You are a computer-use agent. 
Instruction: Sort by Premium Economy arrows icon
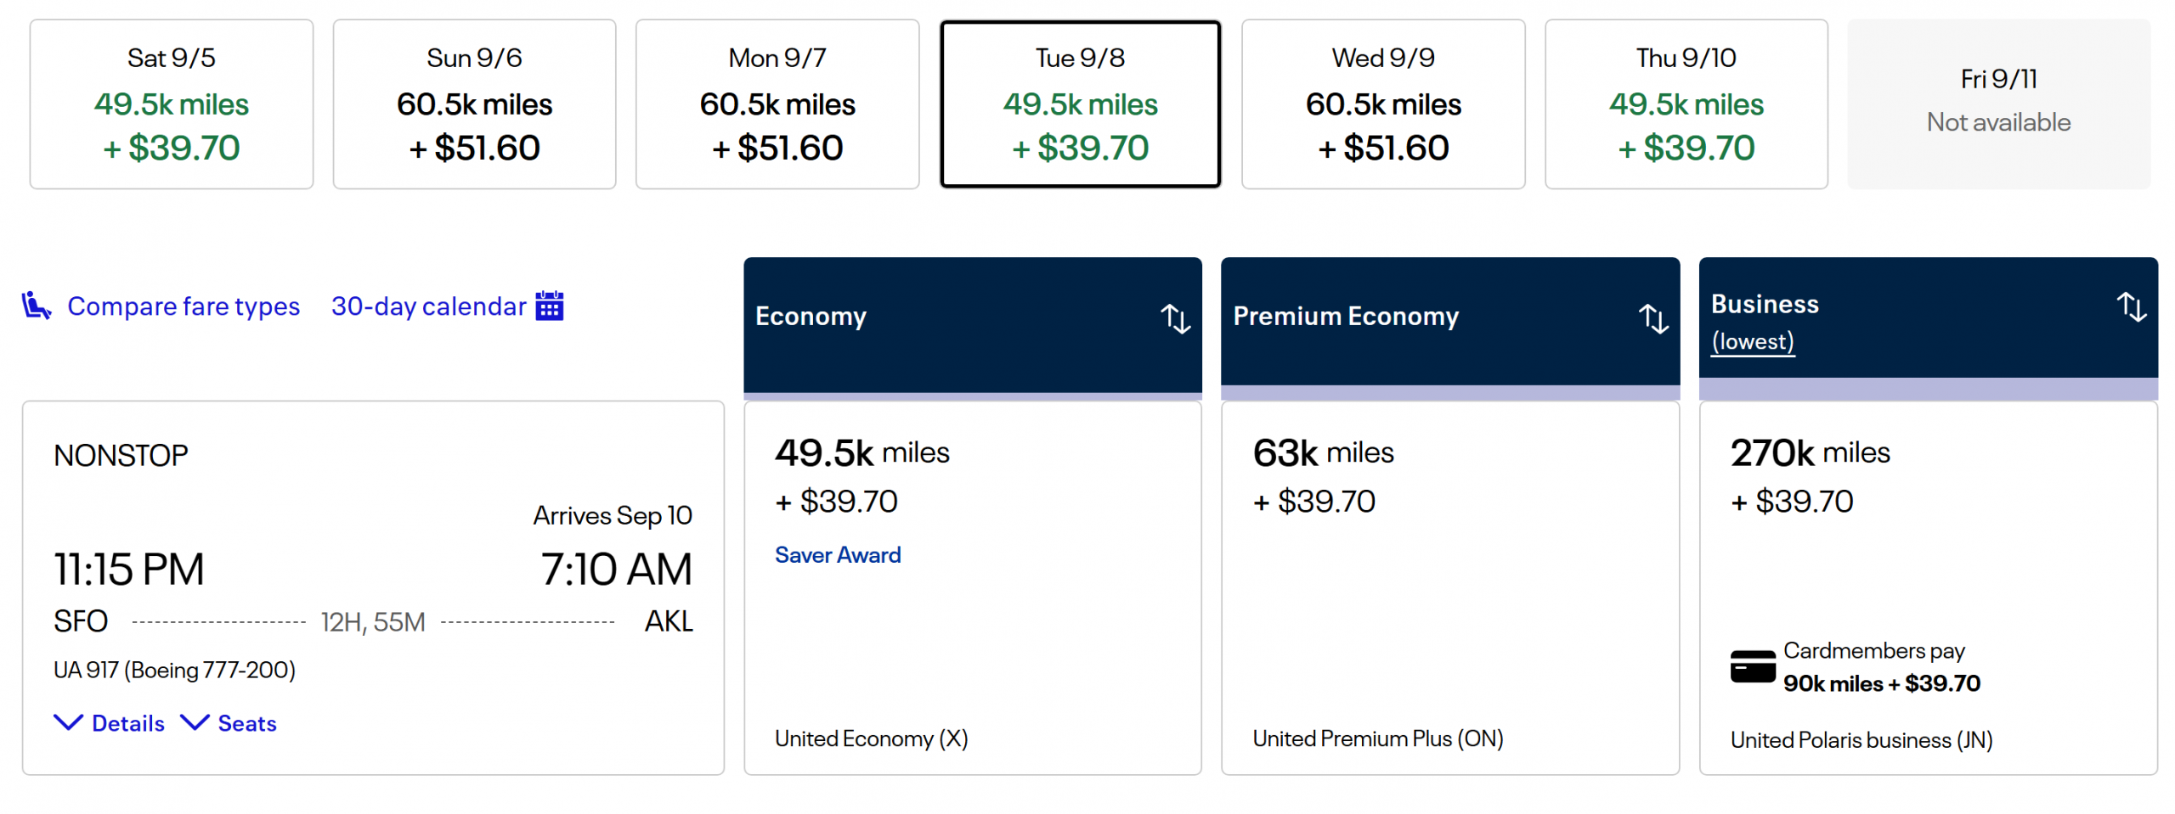(x=1652, y=318)
